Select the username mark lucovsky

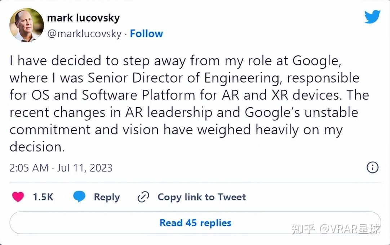(x=84, y=18)
